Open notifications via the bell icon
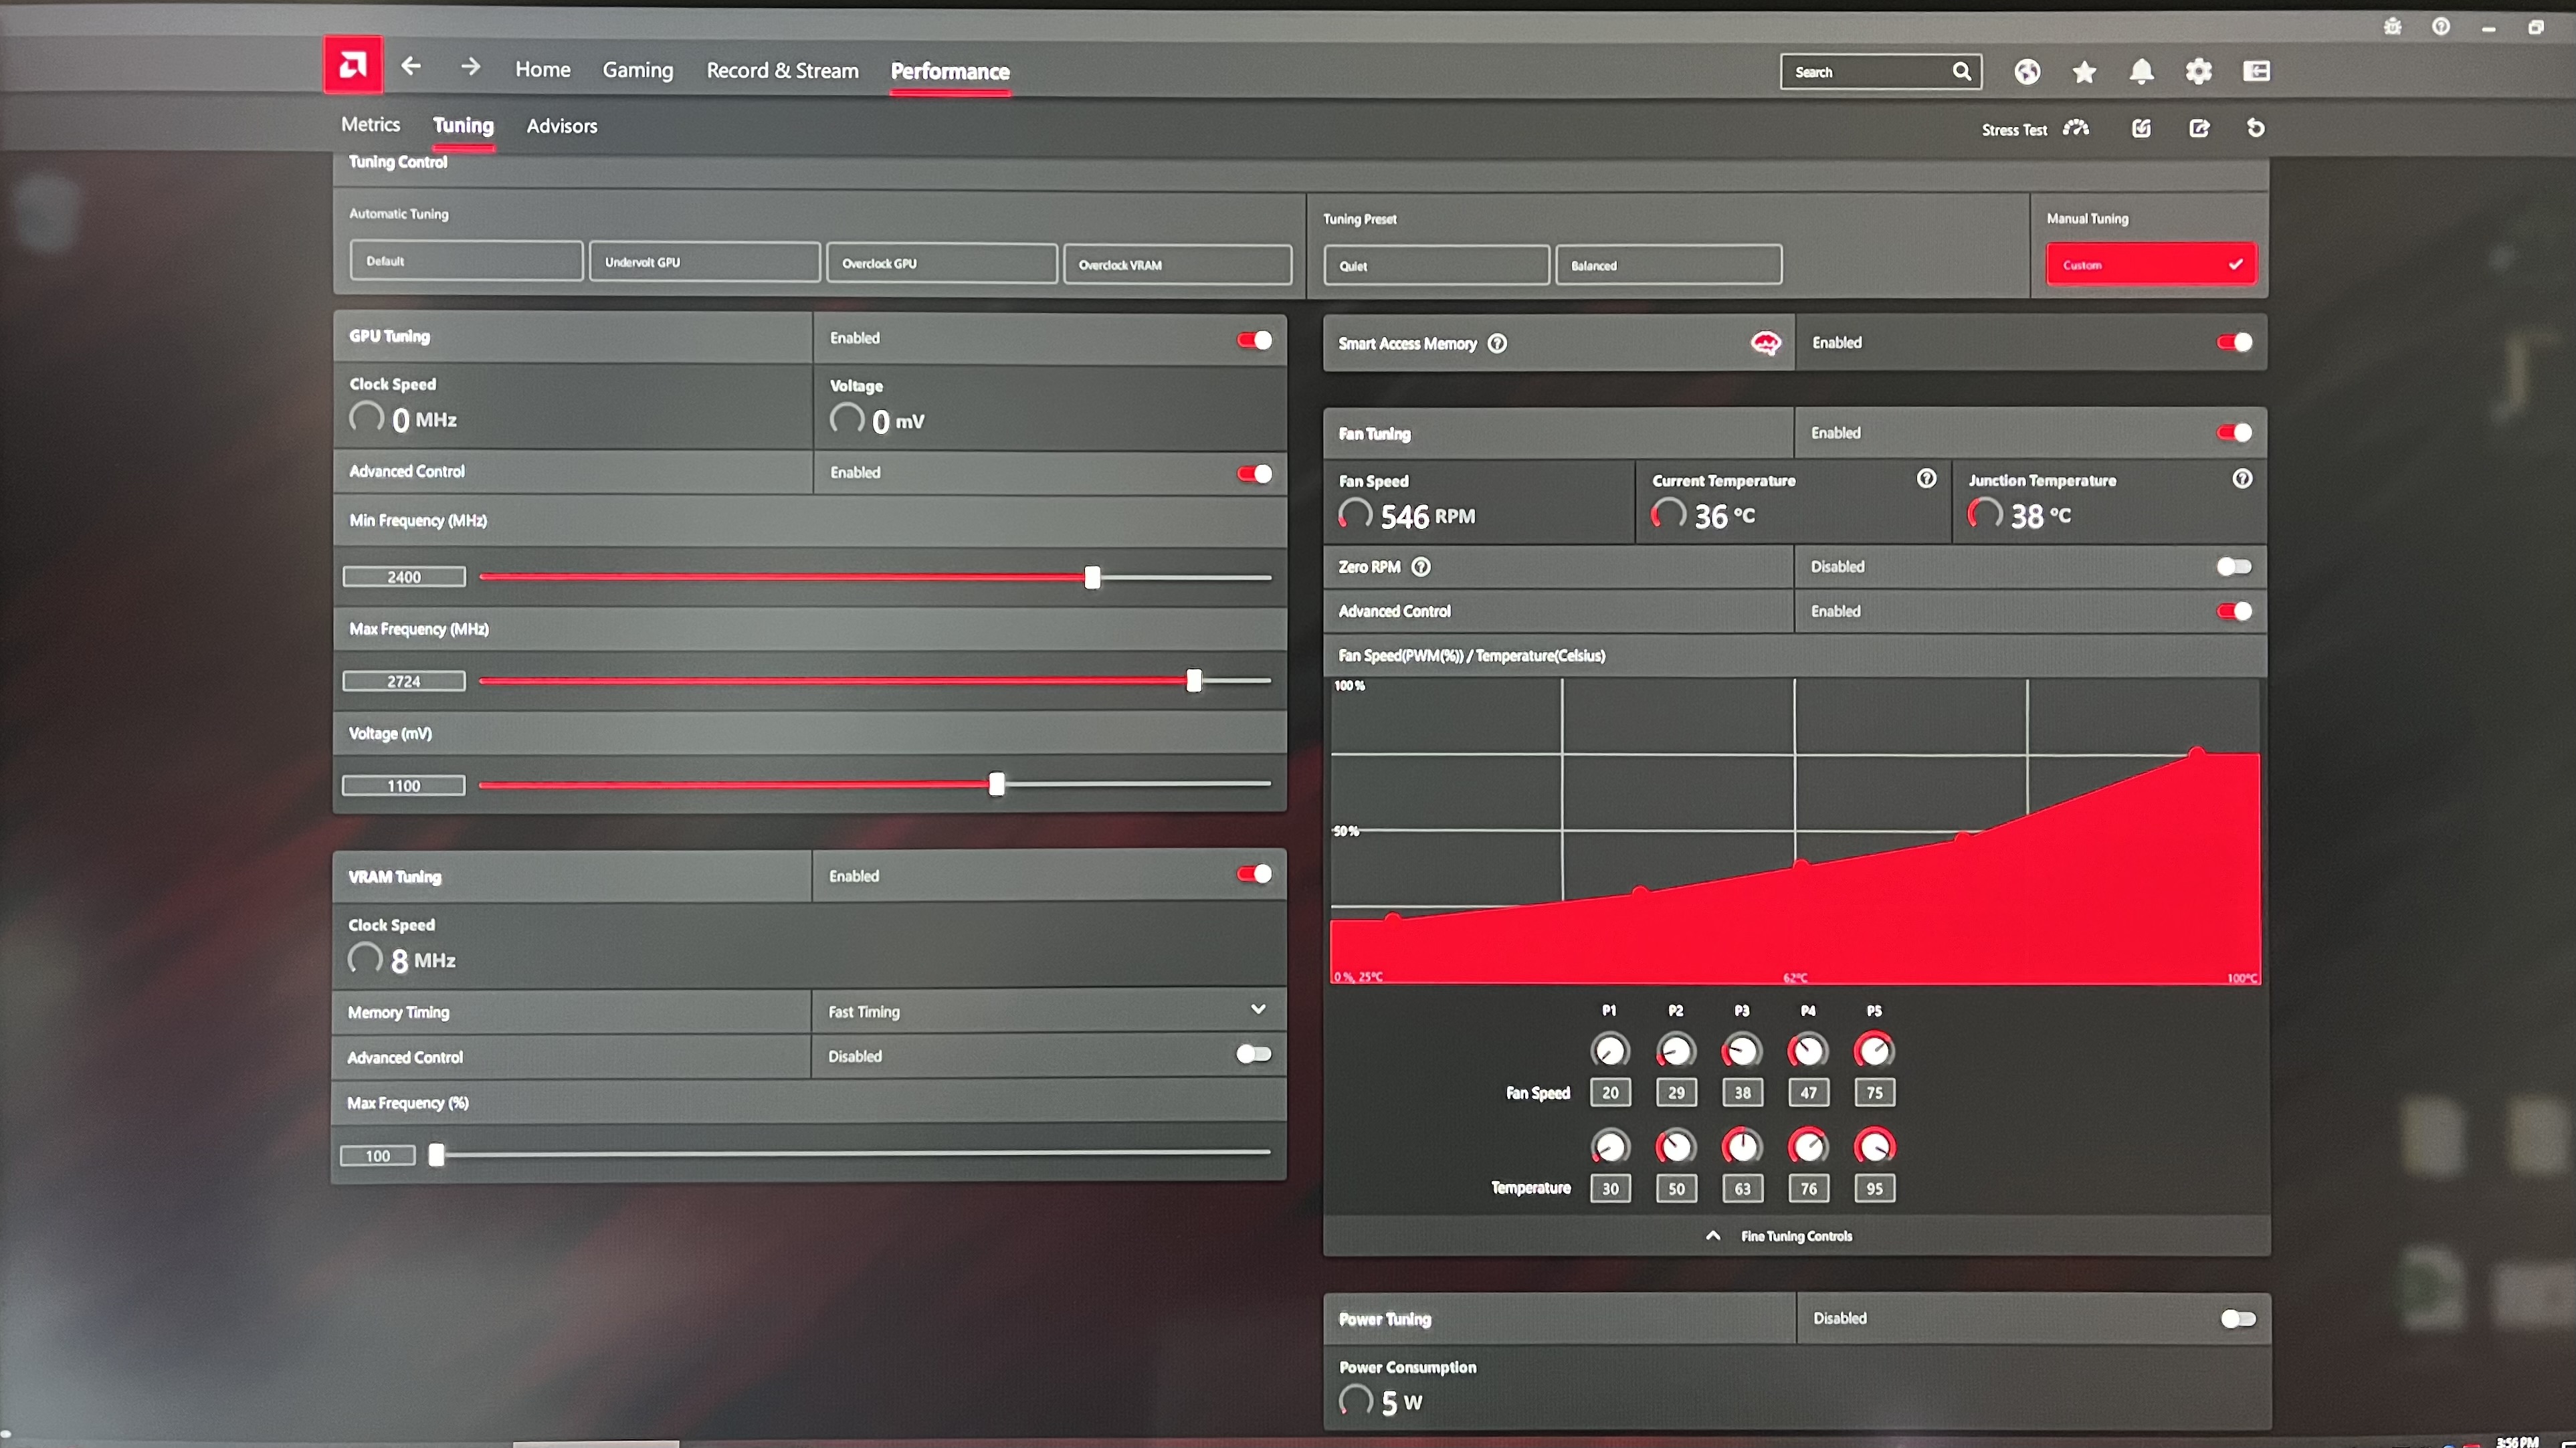The height and width of the screenshot is (1448, 2576). tap(2141, 71)
